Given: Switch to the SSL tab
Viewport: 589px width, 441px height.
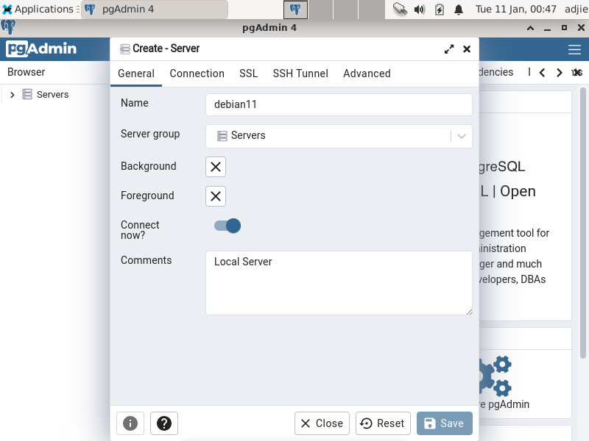Looking at the screenshot, I should (248, 73).
